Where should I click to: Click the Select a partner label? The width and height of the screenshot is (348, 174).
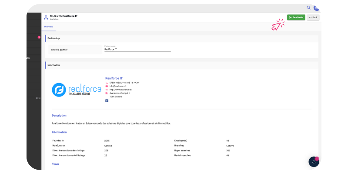pyautogui.click(x=59, y=50)
